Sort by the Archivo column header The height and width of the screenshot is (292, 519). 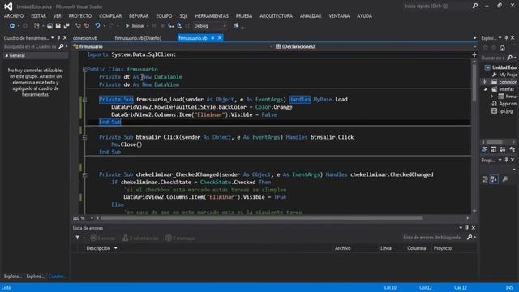click(x=342, y=248)
